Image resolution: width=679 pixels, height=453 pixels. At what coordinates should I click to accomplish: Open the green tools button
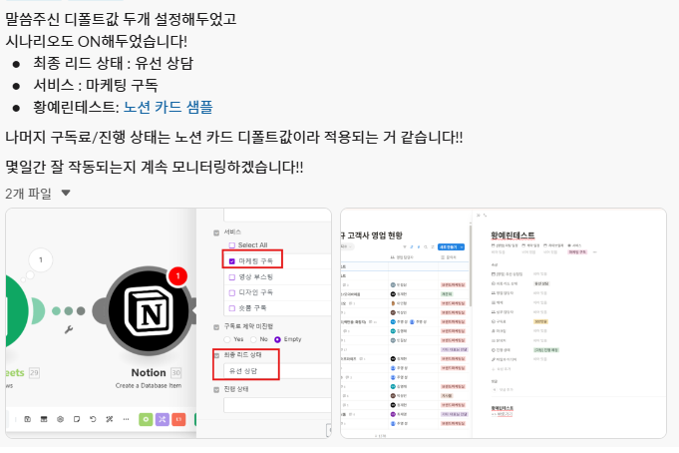coord(146,419)
